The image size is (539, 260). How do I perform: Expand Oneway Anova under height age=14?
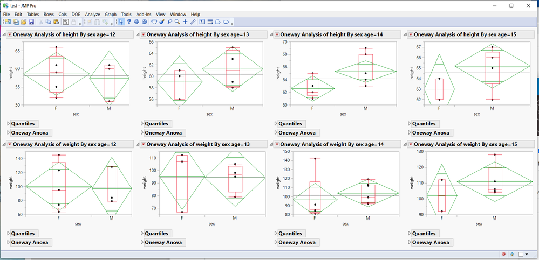tap(276, 133)
